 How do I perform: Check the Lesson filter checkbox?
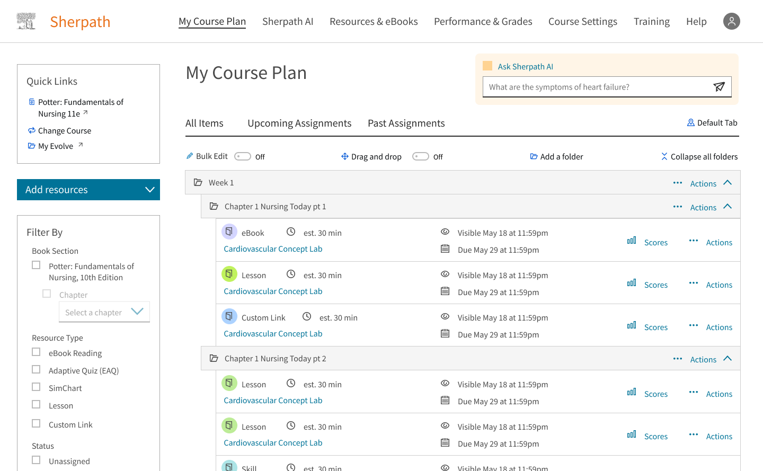click(x=36, y=404)
